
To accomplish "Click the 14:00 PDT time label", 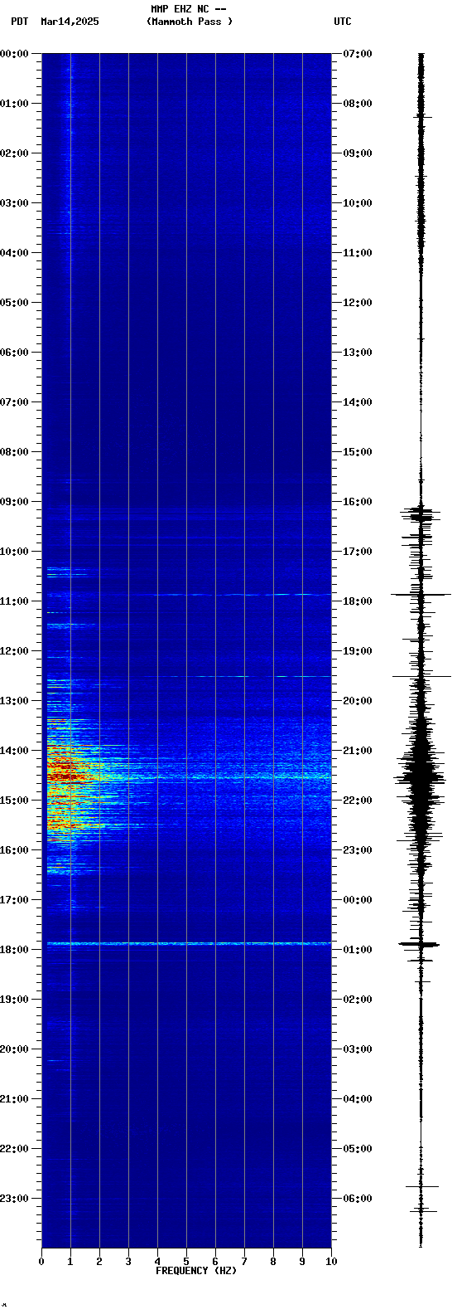I will [x=15, y=751].
